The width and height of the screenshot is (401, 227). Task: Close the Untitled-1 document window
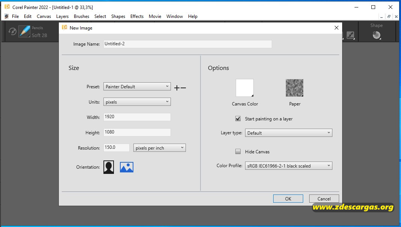click(396, 17)
